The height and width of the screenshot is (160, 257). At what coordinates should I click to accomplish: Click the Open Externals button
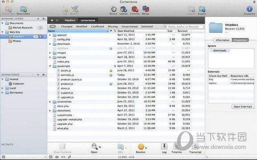tap(243, 107)
